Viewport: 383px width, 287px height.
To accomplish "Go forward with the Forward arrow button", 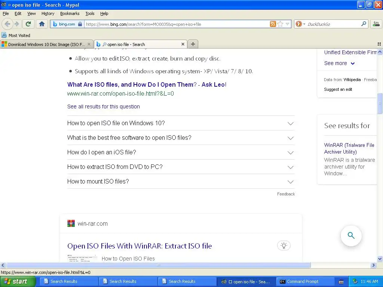I will pyautogui.click(x=17, y=24).
